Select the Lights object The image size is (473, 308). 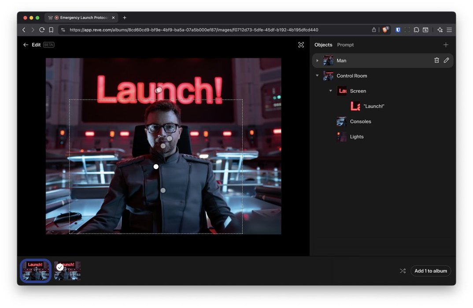coord(356,137)
